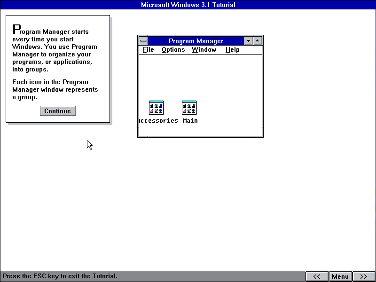The image size is (376, 282).
Task: Open the Main group icon
Action: click(x=189, y=108)
